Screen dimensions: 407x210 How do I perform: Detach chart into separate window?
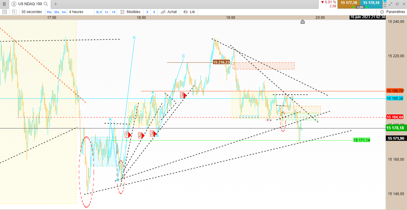coord(397,4)
